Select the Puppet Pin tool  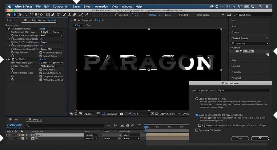pos(86,14)
